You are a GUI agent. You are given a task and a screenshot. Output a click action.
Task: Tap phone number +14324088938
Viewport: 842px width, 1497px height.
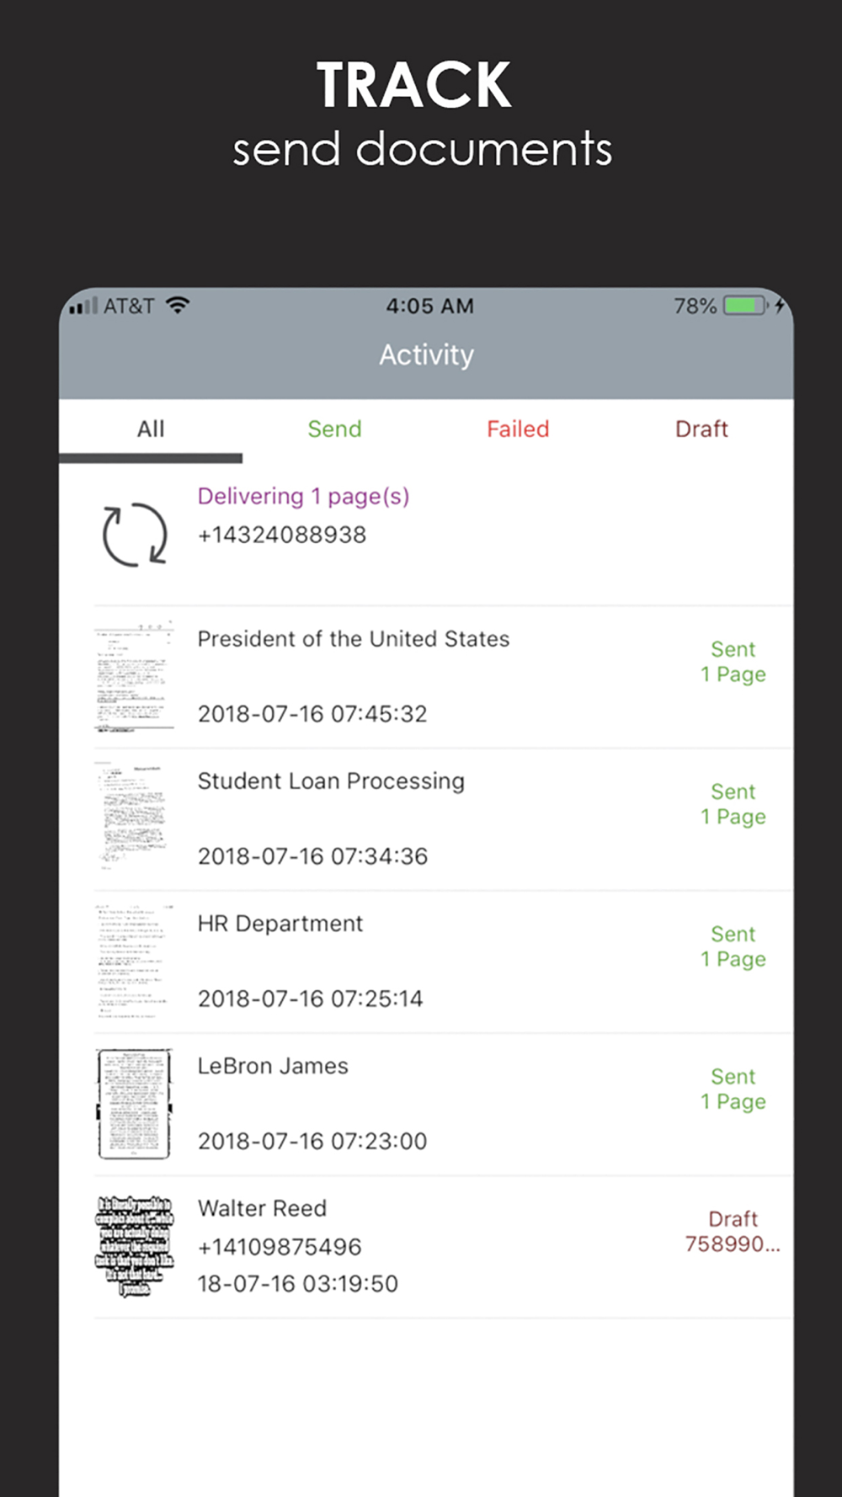282,535
